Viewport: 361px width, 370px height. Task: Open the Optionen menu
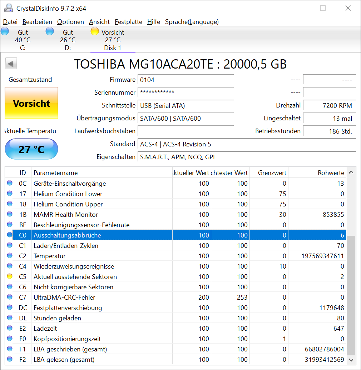point(71,22)
